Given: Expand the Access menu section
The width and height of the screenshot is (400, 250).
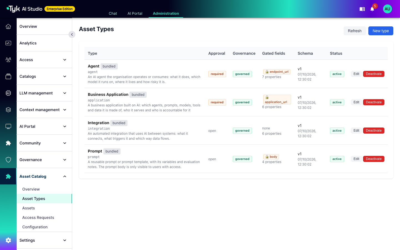Looking at the screenshot, I should click(44, 60).
